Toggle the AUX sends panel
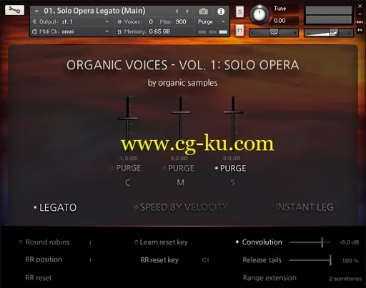366x288 pixels. coord(360,22)
